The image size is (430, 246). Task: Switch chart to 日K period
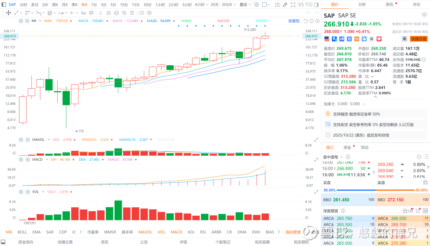pyautogui.click(x=45, y=5)
